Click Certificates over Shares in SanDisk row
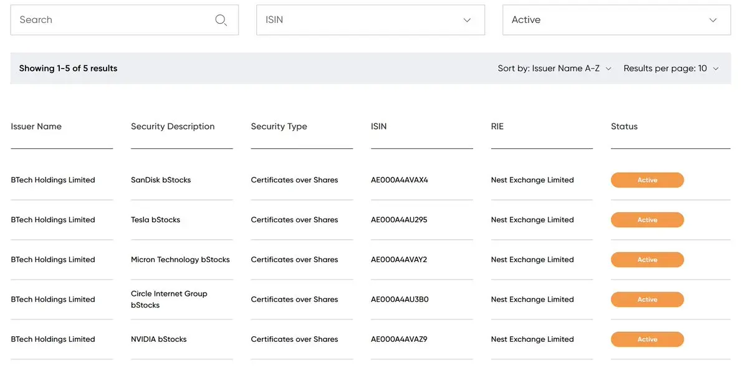This screenshot has width=748, height=378. coord(294,180)
